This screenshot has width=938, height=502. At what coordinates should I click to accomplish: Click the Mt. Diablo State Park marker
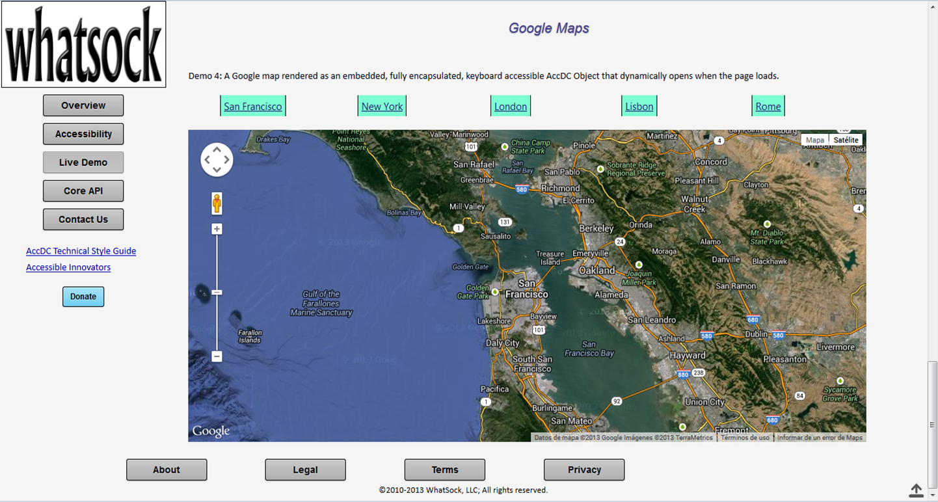coord(768,223)
